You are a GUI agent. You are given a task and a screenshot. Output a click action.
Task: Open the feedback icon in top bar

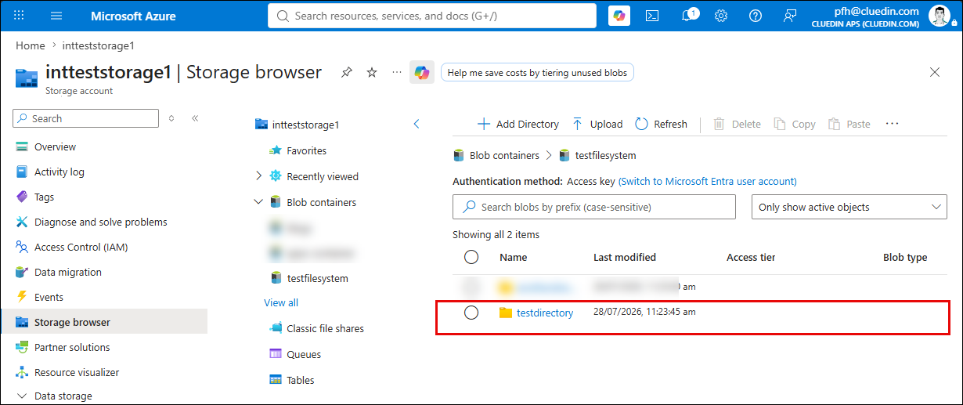tap(790, 16)
